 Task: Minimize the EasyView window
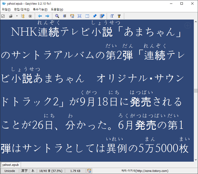(171, 4)
